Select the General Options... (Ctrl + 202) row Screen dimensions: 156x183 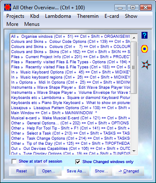point(71,123)
